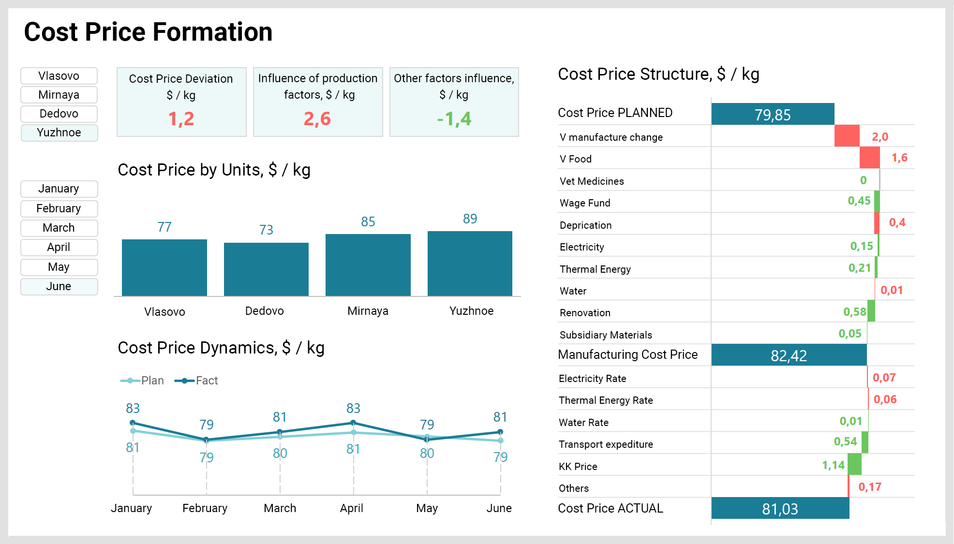Screen dimensions: 954x544
Task: Click the Cost Price PLANNED bar 79,85
Action: (773, 114)
